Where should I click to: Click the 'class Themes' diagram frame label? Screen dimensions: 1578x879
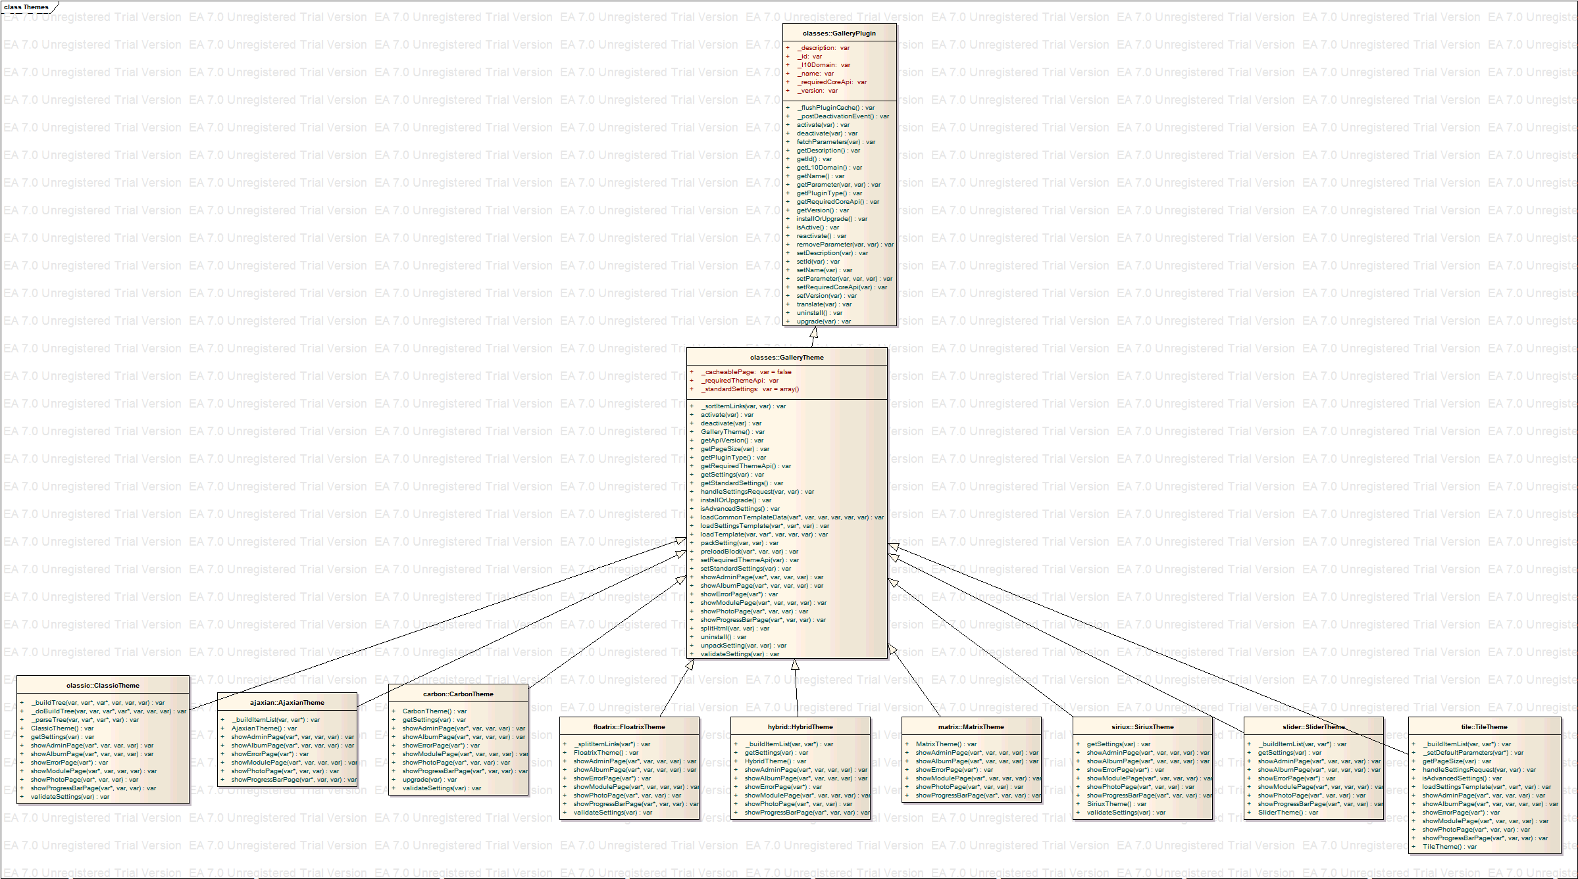point(26,7)
